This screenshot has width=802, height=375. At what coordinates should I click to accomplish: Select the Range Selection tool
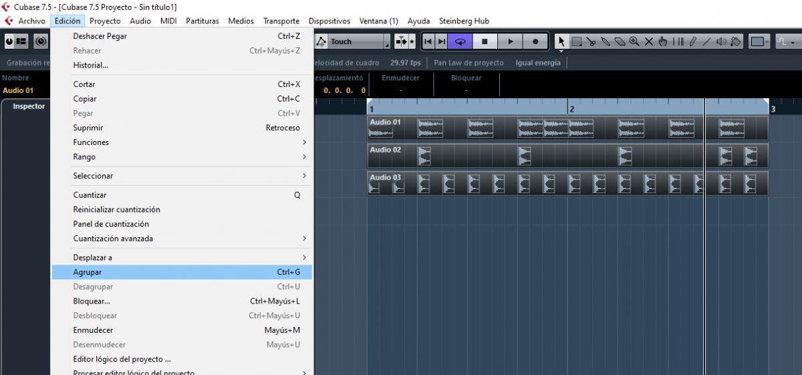pos(577,41)
